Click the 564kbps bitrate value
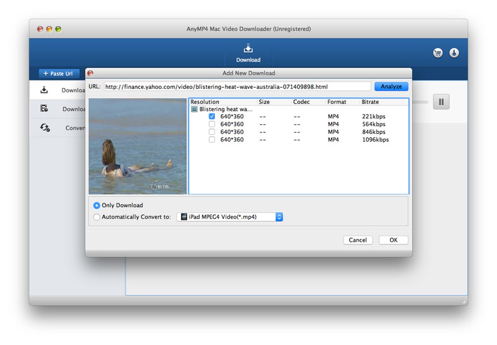This screenshot has width=497, height=345. tap(374, 124)
